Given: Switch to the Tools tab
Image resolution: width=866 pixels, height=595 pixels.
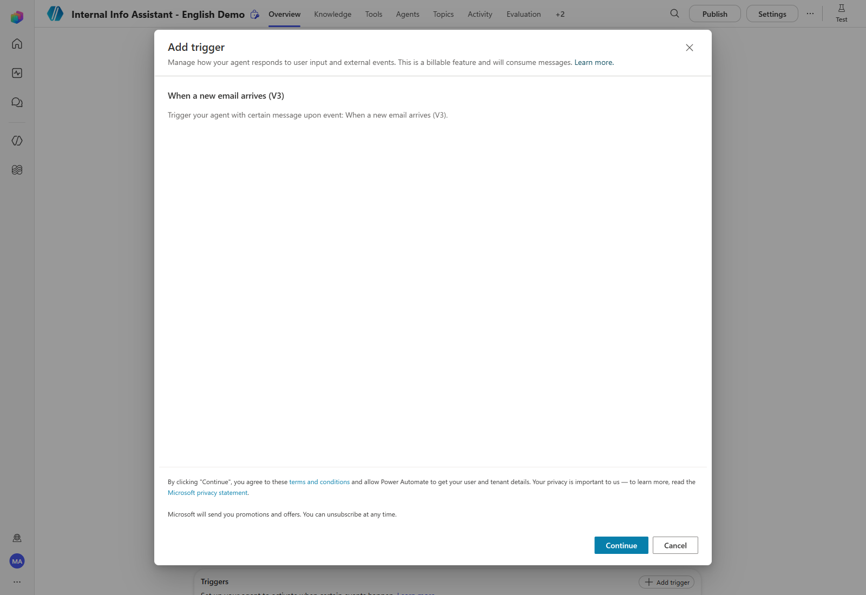Looking at the screenshot, I should click(373, 14).
